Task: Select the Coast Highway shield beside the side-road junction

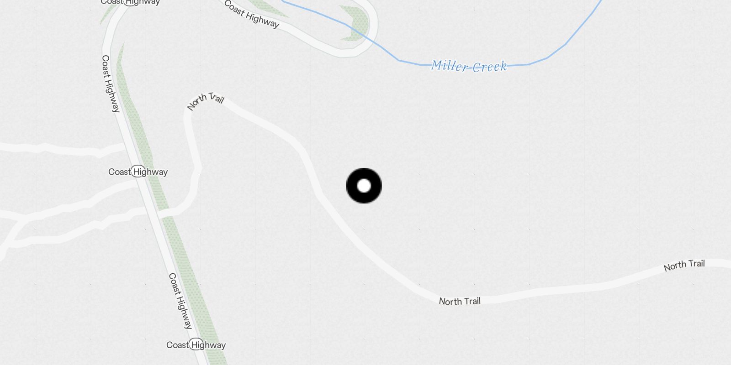Action: [x=138, y=172]
